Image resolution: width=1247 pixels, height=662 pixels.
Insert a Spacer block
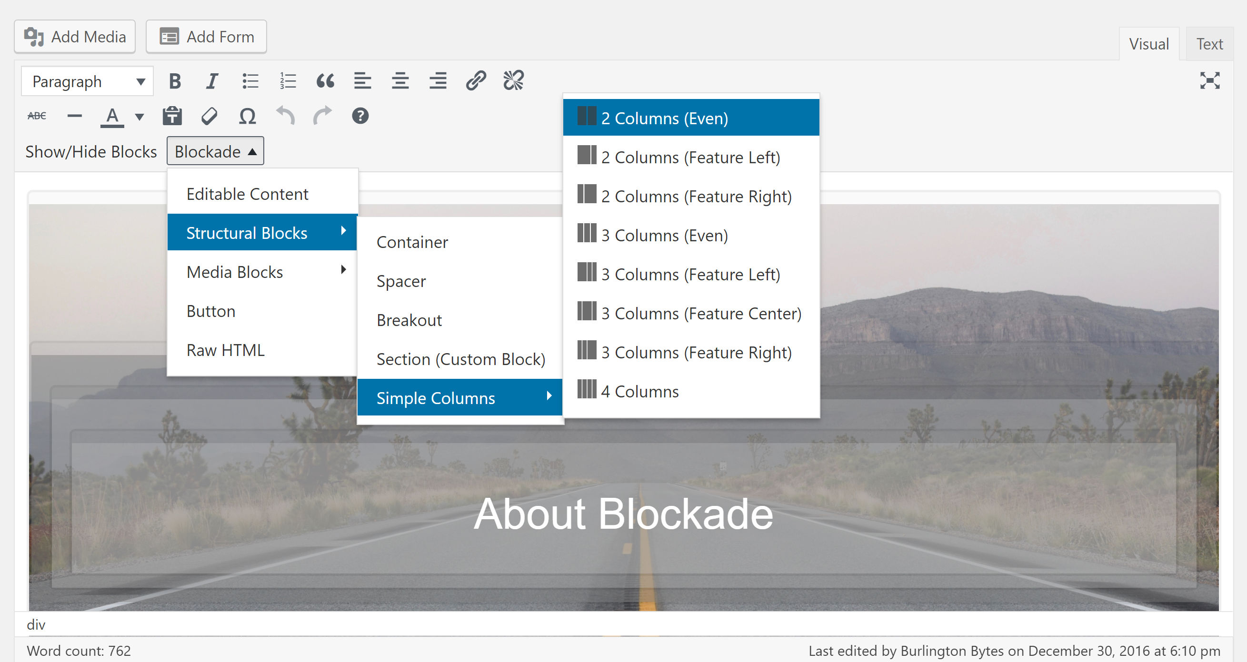click(x=460, y=281)
